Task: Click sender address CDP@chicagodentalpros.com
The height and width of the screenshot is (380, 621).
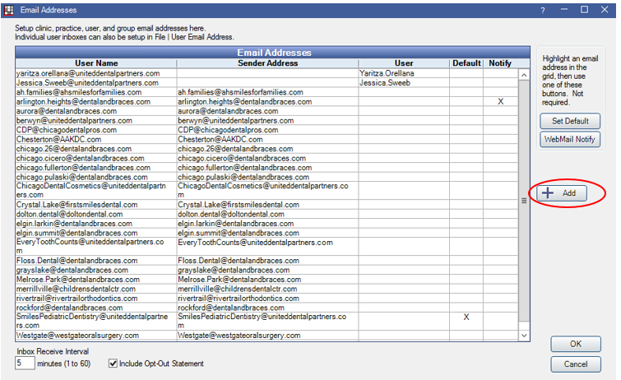Action: (x=228, y=130)
